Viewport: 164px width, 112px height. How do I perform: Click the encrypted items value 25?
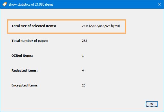pyautogui.click(x=84, y=85)
